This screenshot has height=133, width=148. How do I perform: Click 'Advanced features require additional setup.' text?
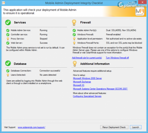92,71
